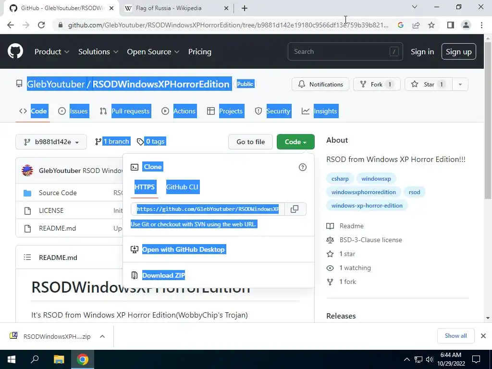Open the Chrome profile avatar
This screenshot has height=369, width=492.
[466, 25]
